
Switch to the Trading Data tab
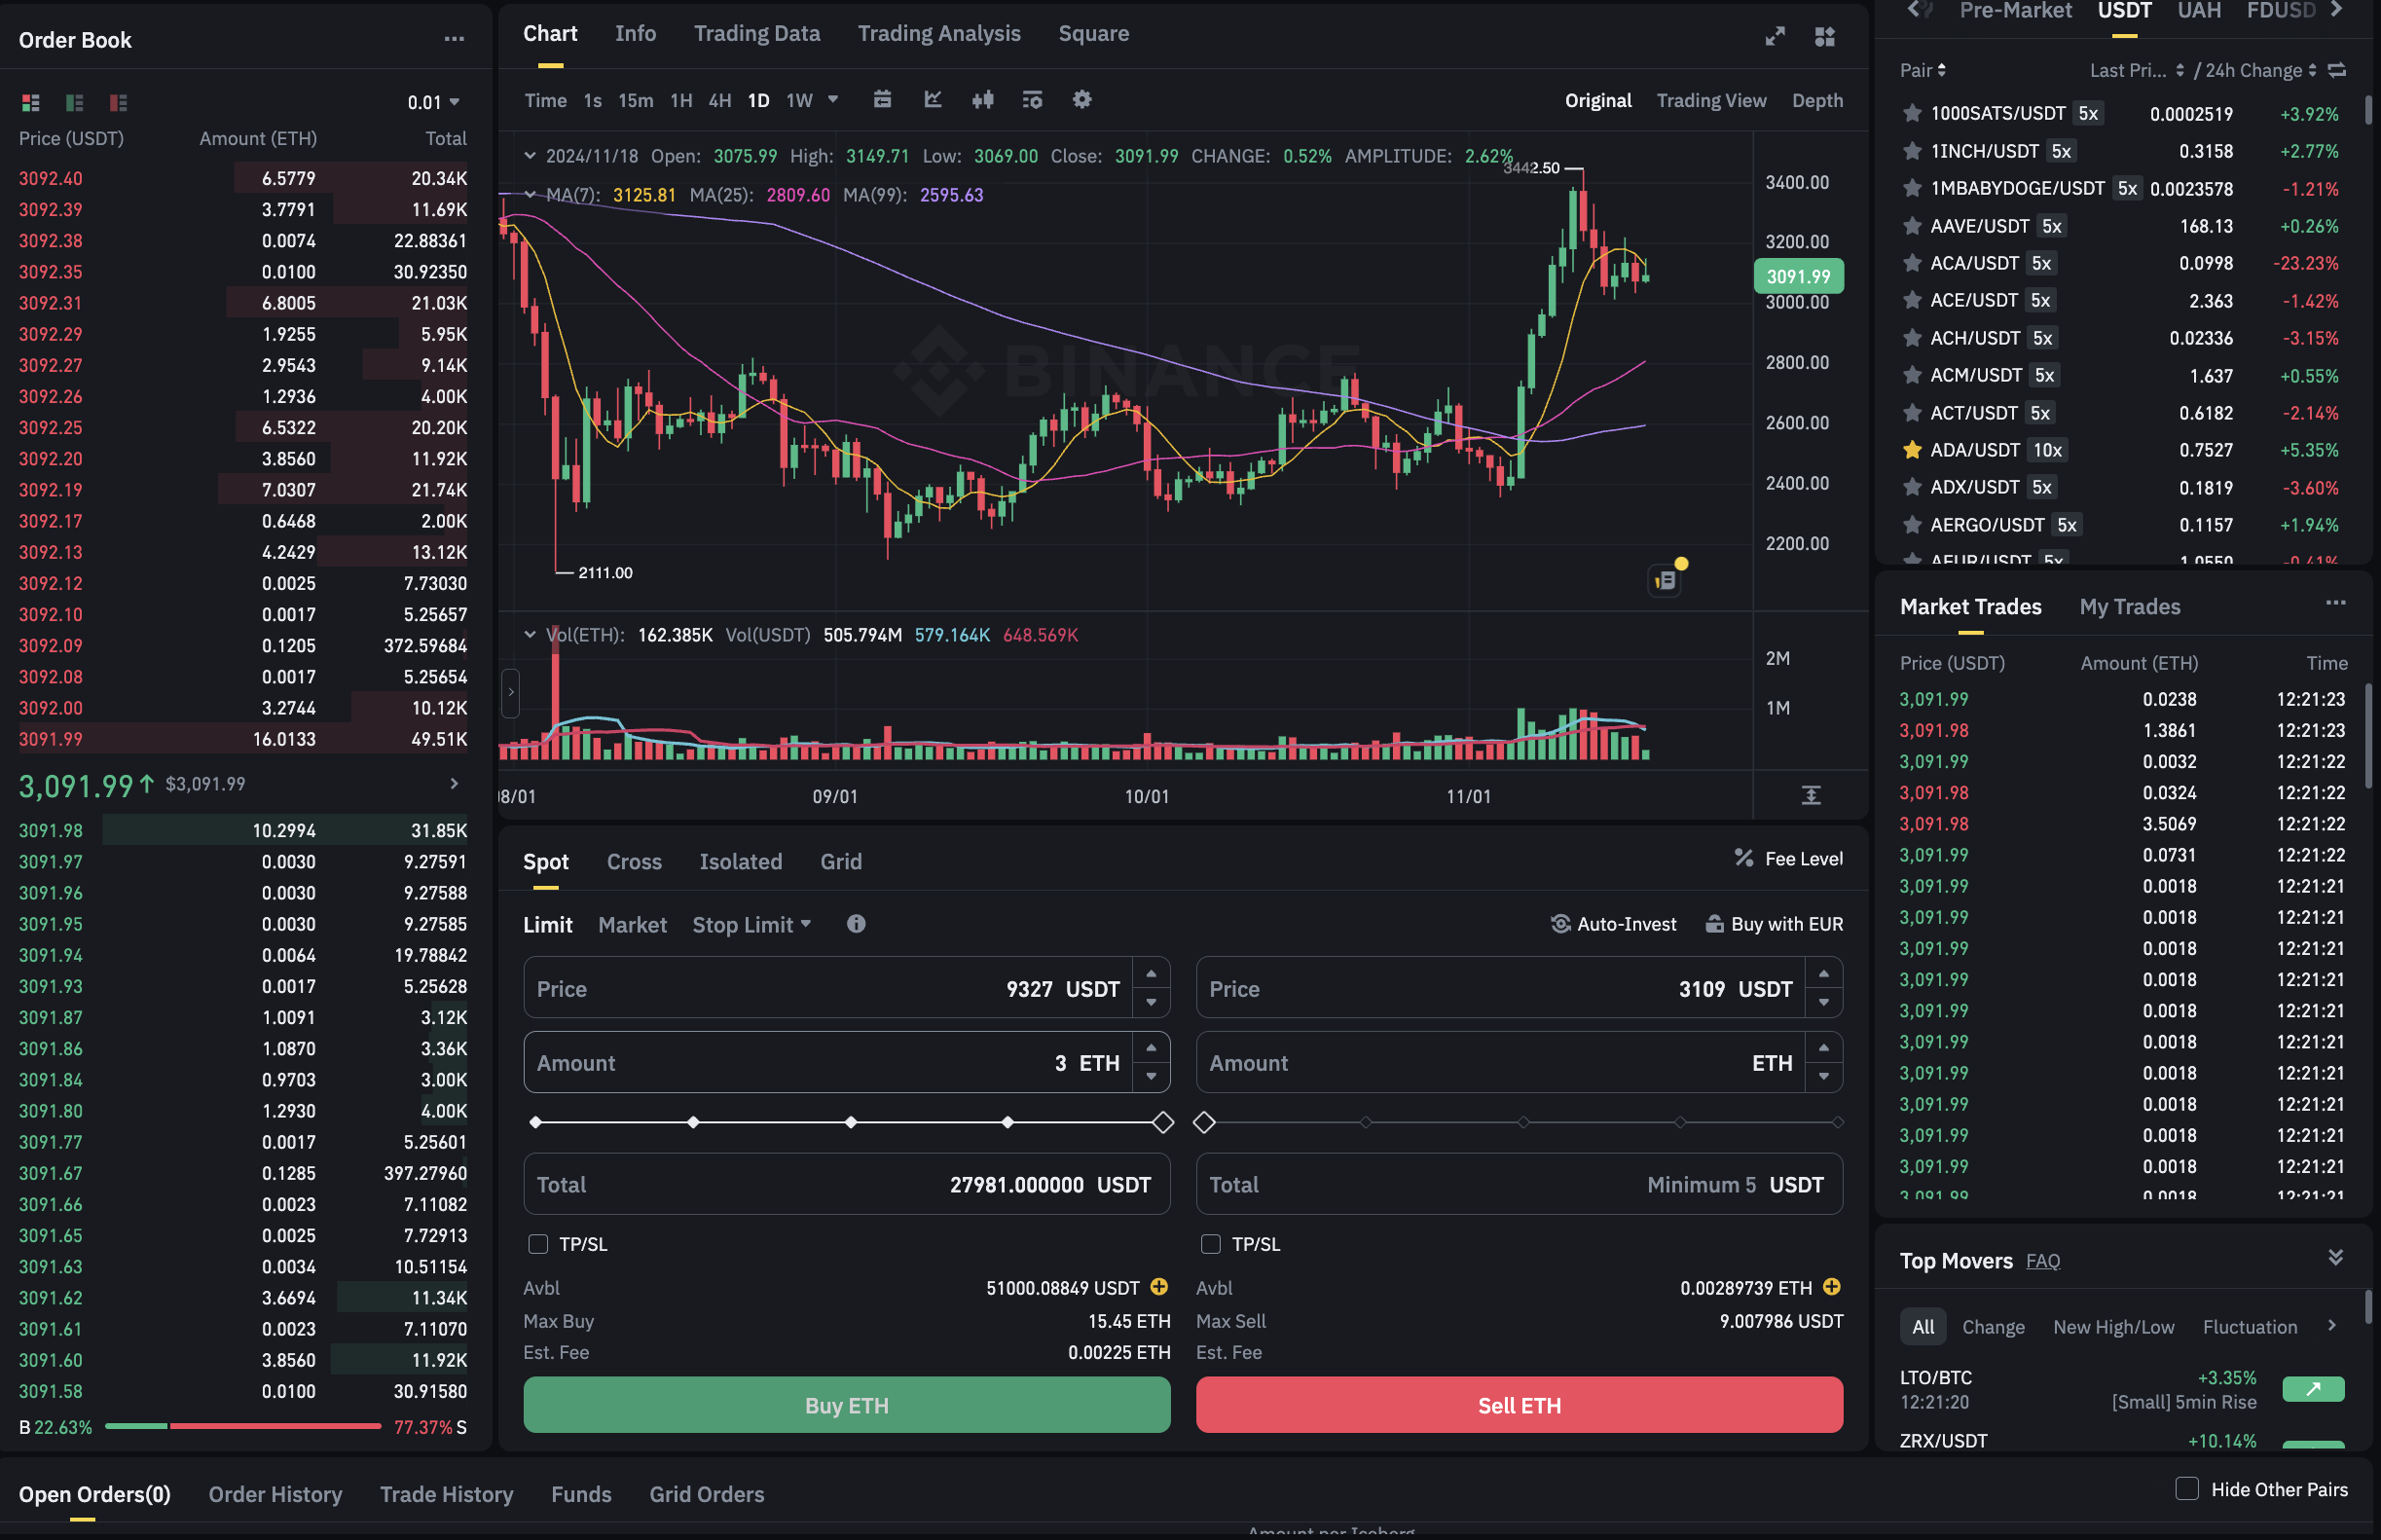tap(757, 34)
